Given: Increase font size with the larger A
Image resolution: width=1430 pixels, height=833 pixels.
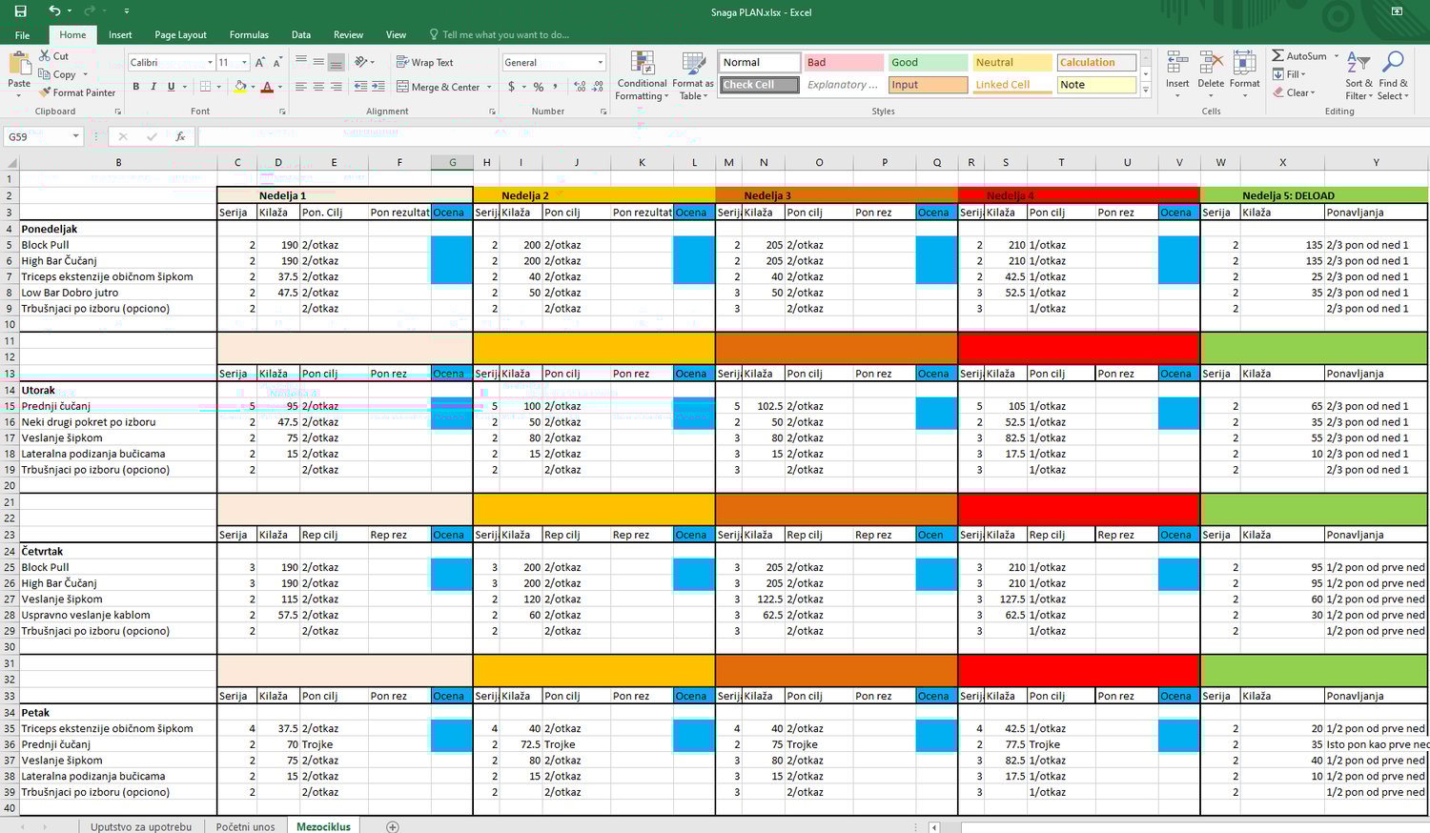Looking at the screenshot, I should 260,62.
